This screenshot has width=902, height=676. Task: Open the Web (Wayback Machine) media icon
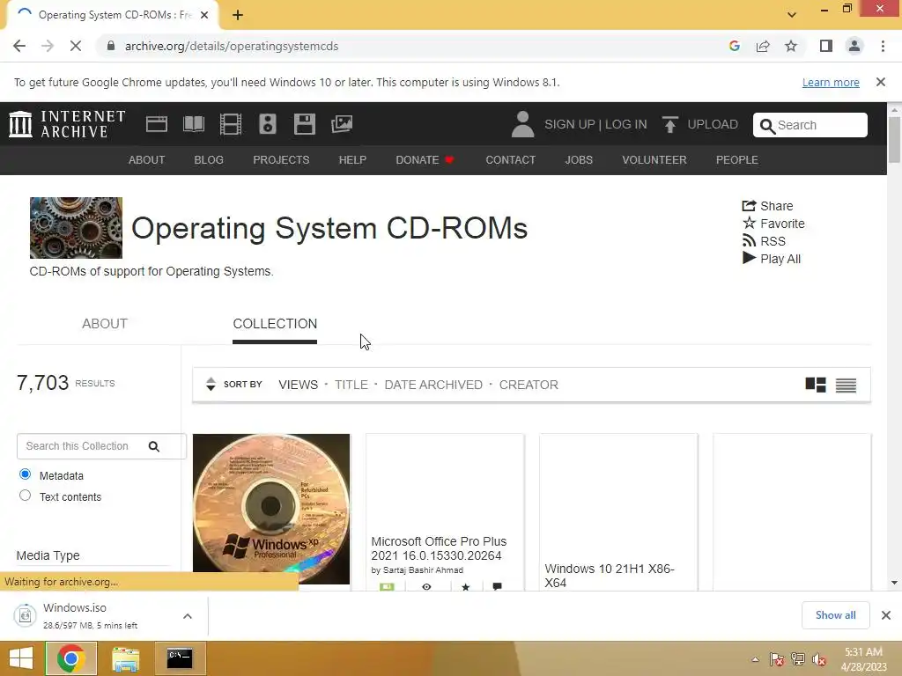[157, 124]
